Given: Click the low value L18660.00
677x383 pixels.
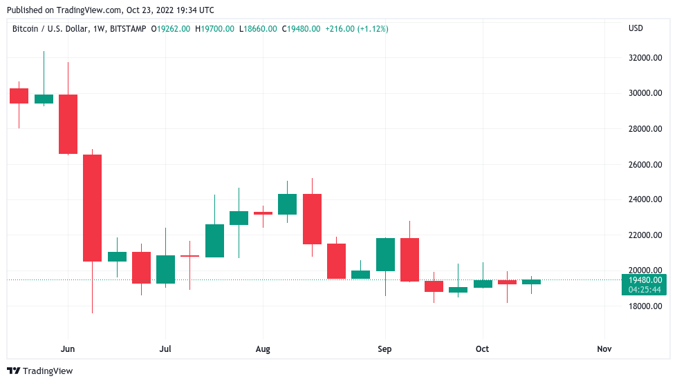Looking at the screenshot, I should [257, 29].
